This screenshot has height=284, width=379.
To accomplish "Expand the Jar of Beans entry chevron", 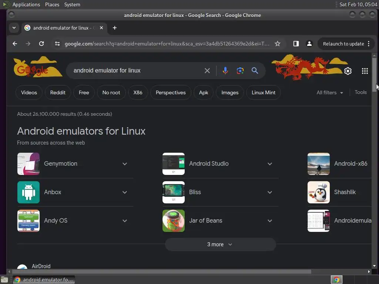I will click(x=270, y=221).
